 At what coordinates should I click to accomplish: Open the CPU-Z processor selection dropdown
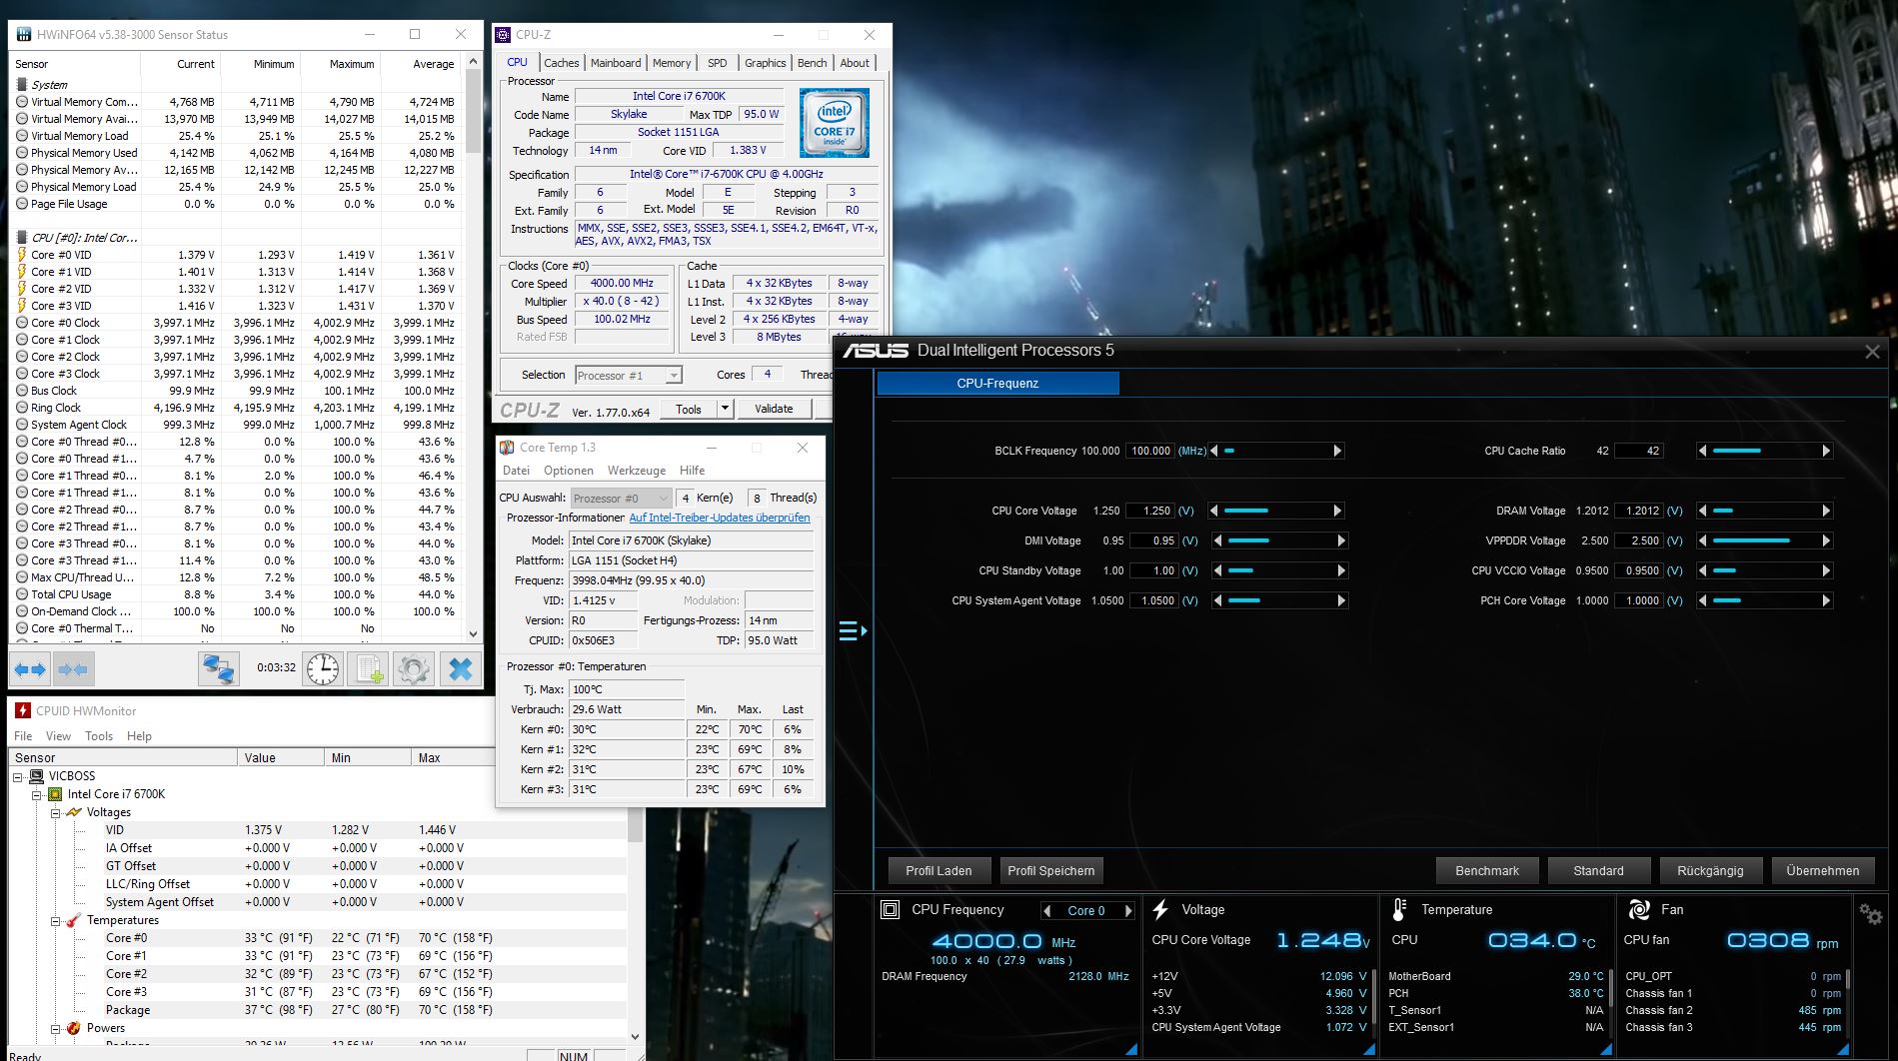(x=674, y=376)
